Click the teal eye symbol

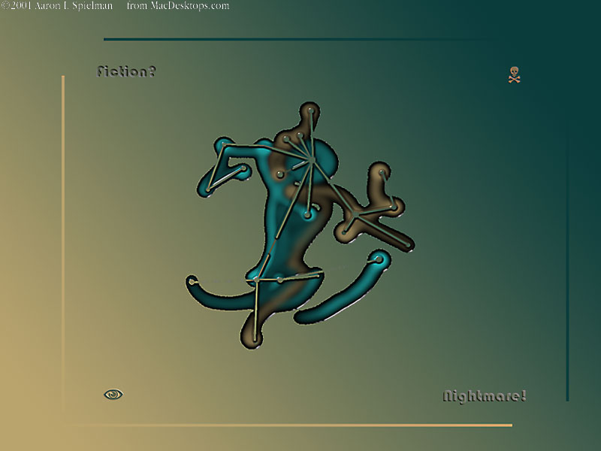point(113,394)
